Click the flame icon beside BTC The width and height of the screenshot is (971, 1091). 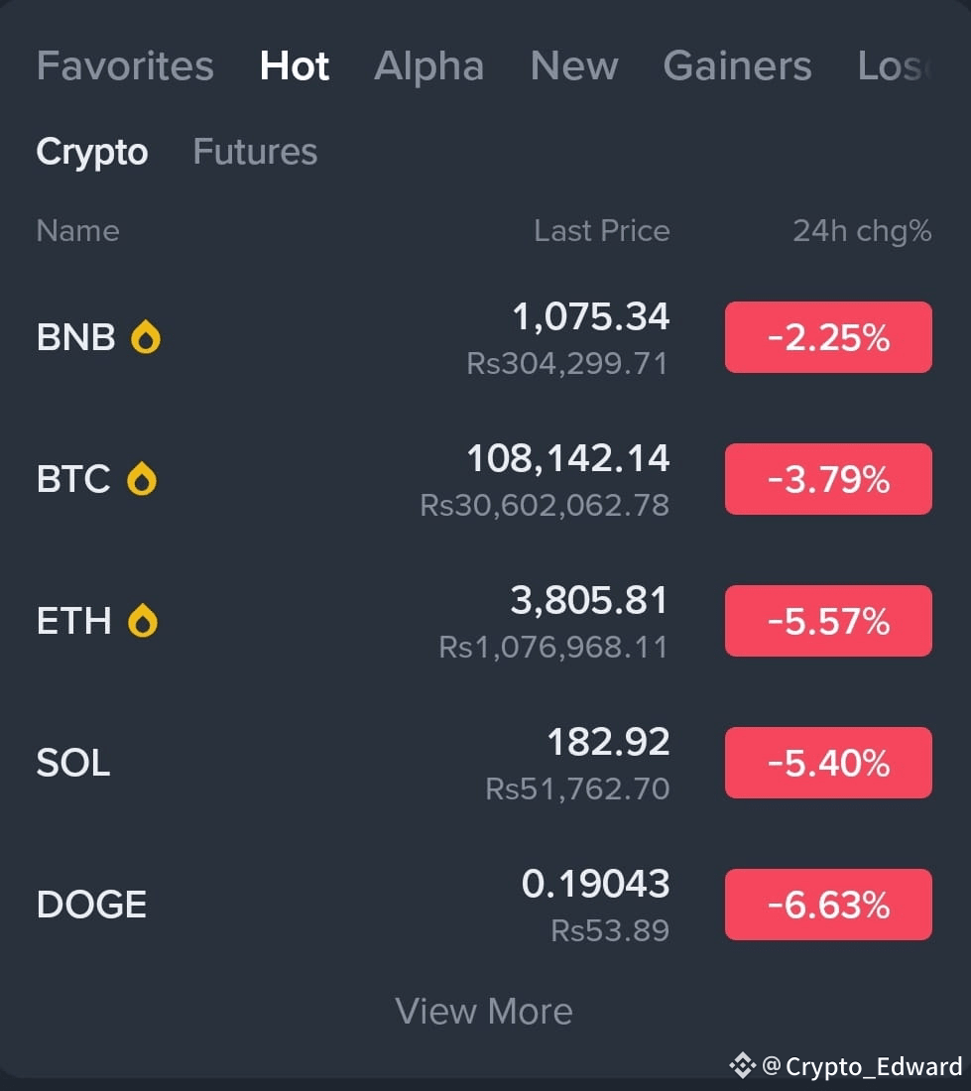point(141,479)
